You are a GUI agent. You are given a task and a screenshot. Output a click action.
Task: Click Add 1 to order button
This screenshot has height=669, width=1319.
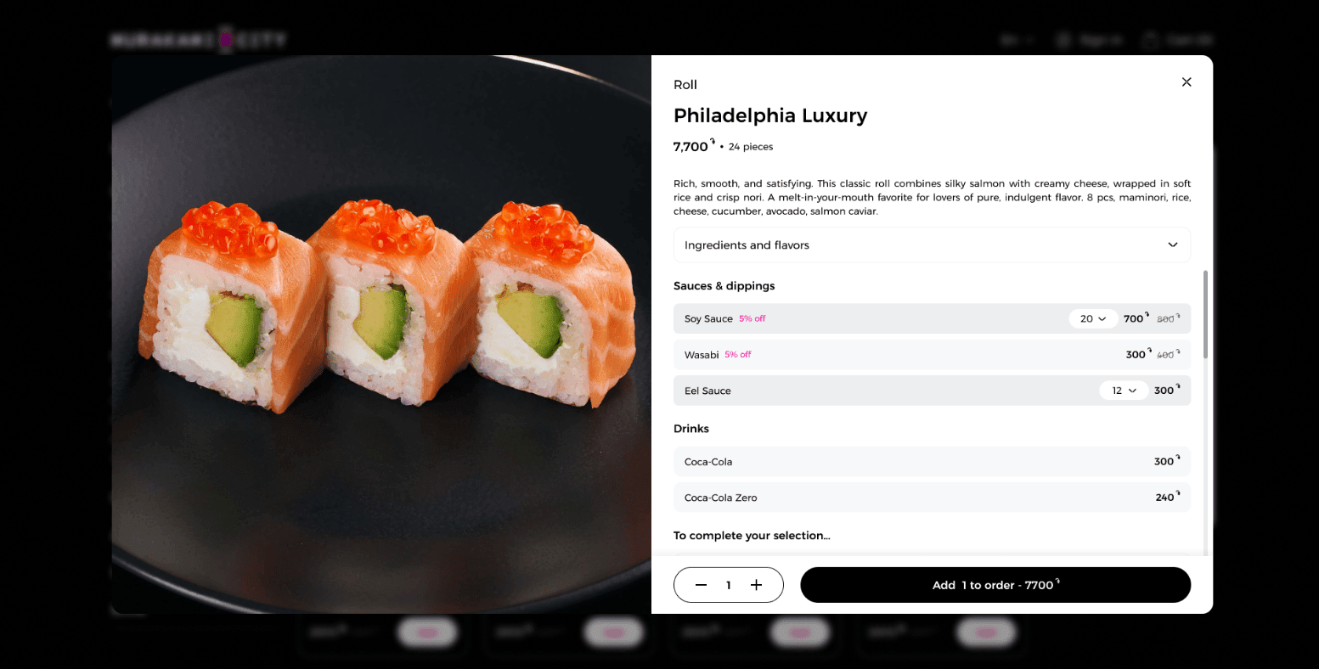click(995, 585)
